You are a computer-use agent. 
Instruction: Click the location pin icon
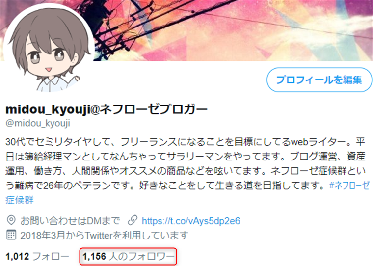(11, 220)
